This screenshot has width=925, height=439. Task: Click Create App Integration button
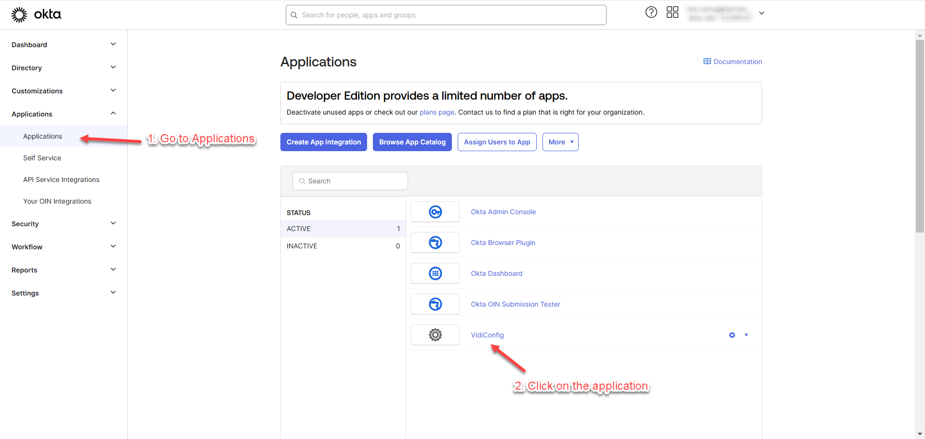(x=323, y=142)
